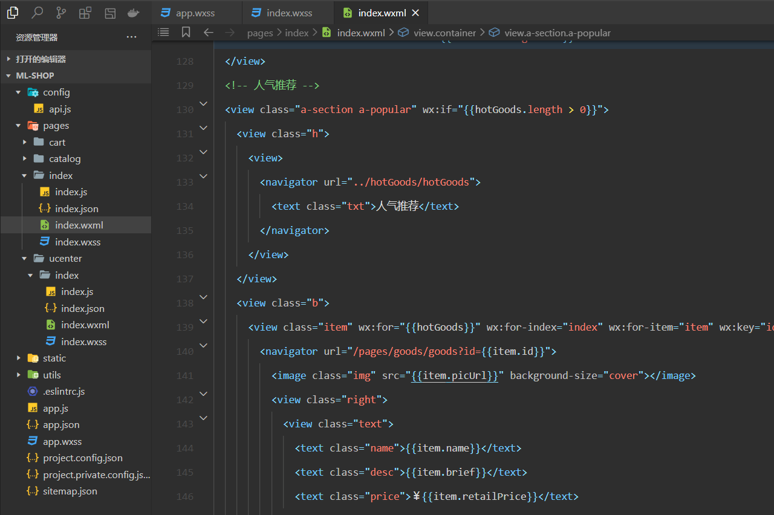Open app.wxss in the file tree
774x515 pixels.
tap(76, 441)
